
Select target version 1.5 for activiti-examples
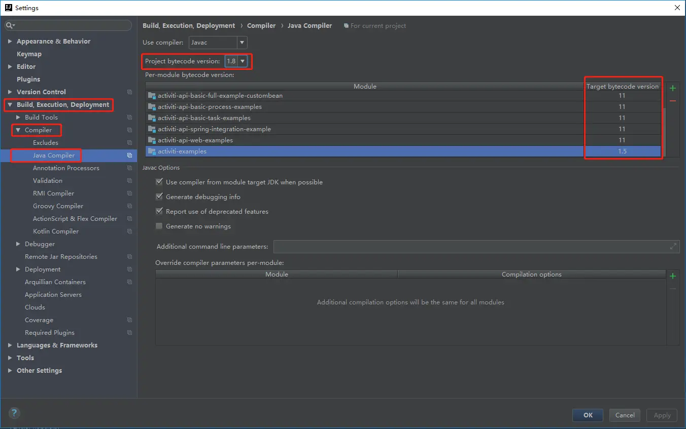622,151
